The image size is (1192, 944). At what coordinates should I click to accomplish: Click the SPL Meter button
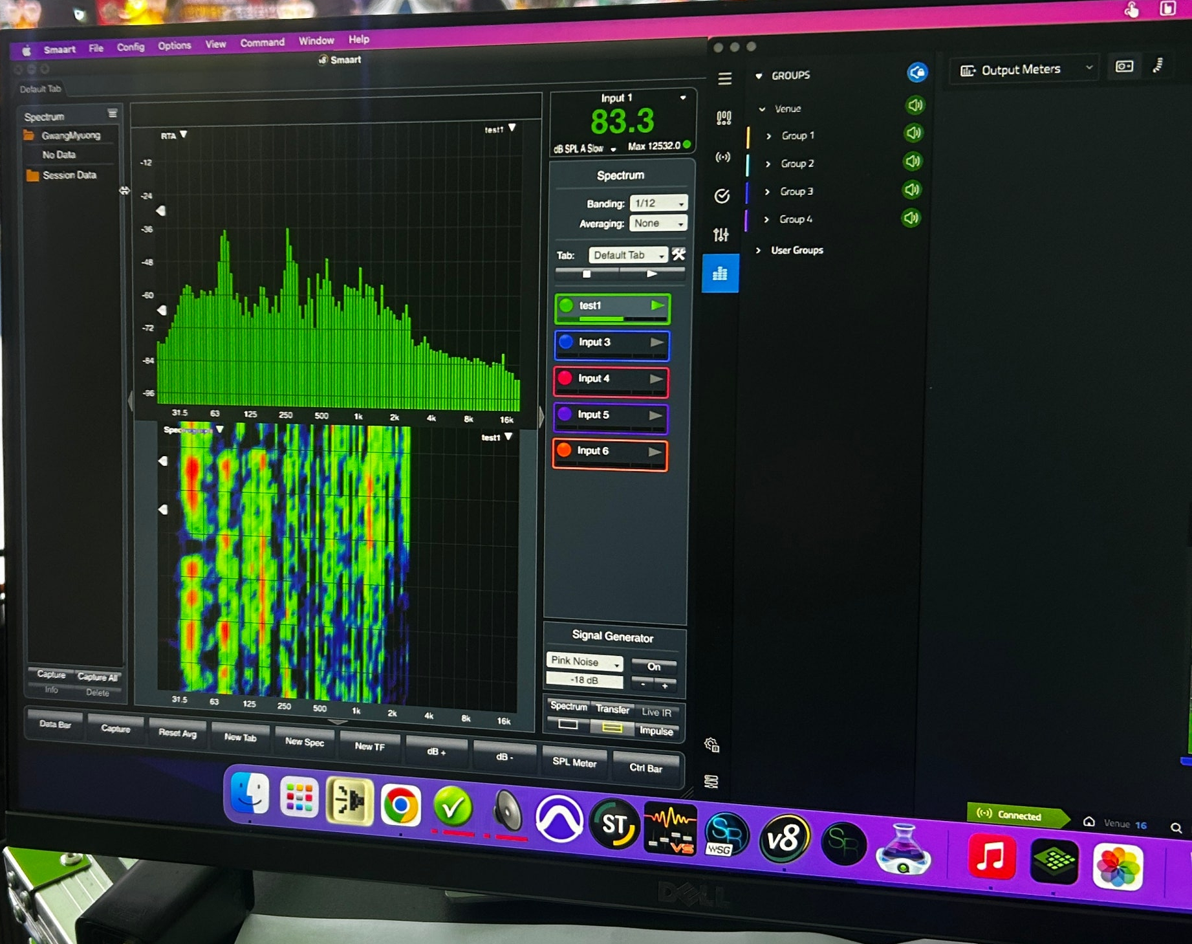click(574, 762)
